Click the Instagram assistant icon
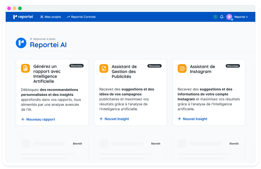This screenshot has width=261, height=169. point(182,68)
